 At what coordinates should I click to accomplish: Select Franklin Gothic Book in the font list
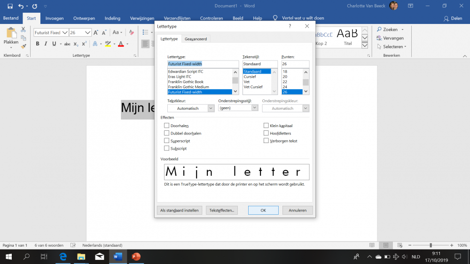point(186,82)
